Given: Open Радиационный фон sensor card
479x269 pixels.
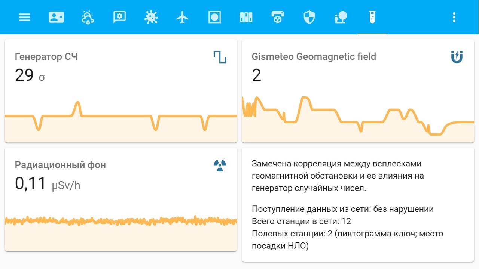Looking at the screenshot, I should pyautogui.click(x=121, y=199).
